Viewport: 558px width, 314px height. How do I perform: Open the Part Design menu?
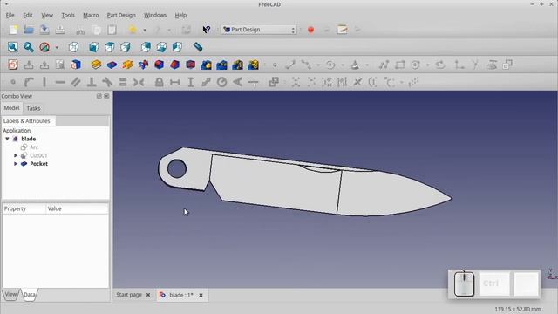[121, 16]
